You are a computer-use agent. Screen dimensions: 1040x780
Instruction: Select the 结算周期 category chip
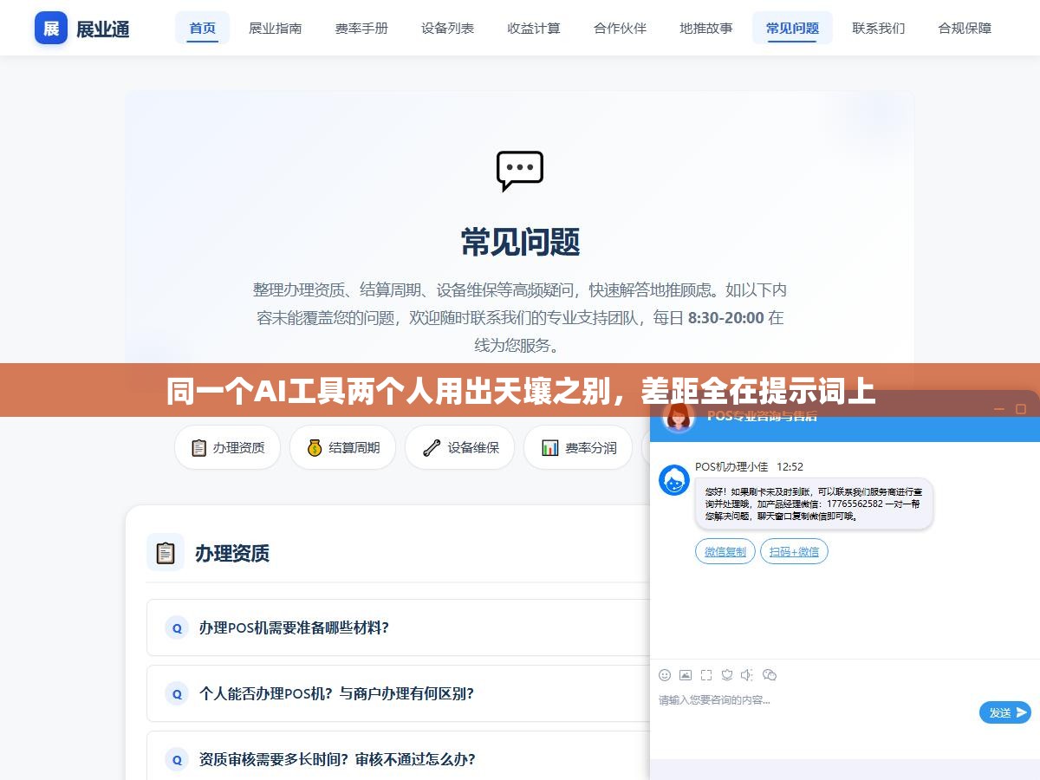click(x=342, y=447)
